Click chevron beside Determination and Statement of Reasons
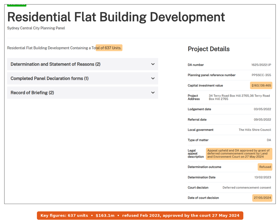280x224 pixels. tap(153, 64)
